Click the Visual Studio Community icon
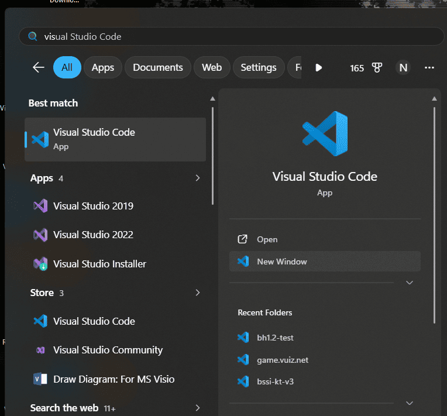Image resolution: width=447 pixels, height=416 pixels. tap(40, 350)
